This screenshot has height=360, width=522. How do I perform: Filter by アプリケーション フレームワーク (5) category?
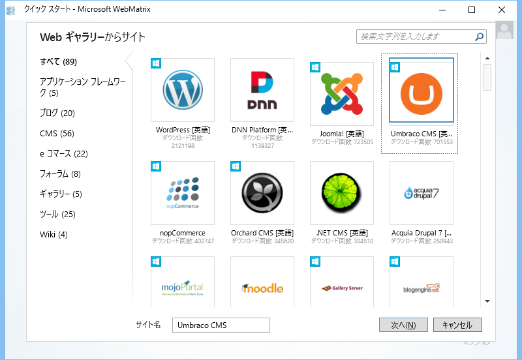(83, 87)
